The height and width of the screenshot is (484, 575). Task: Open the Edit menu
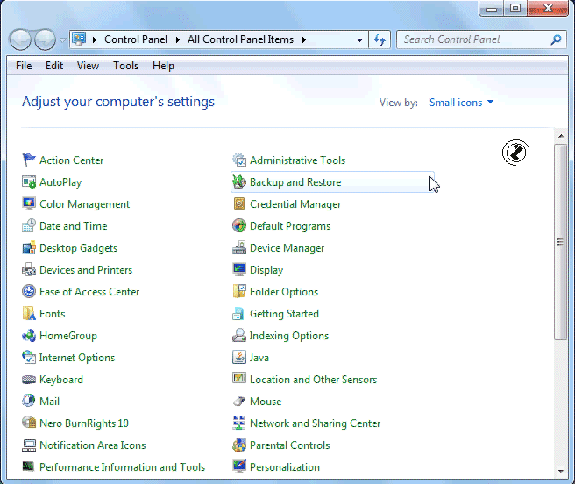tap(54, 66)
